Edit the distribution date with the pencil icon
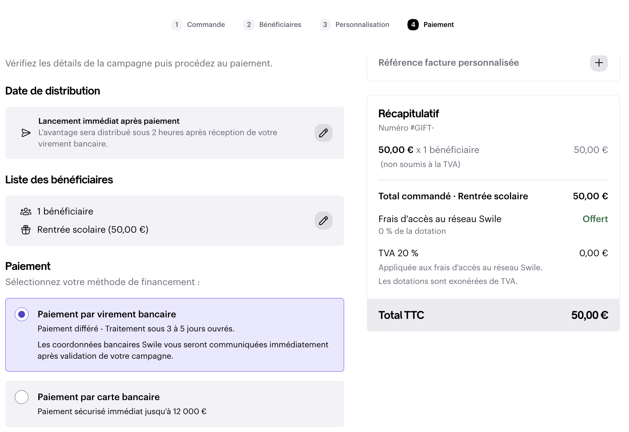This screenshot has height=432, width=629. click(324, 133)
